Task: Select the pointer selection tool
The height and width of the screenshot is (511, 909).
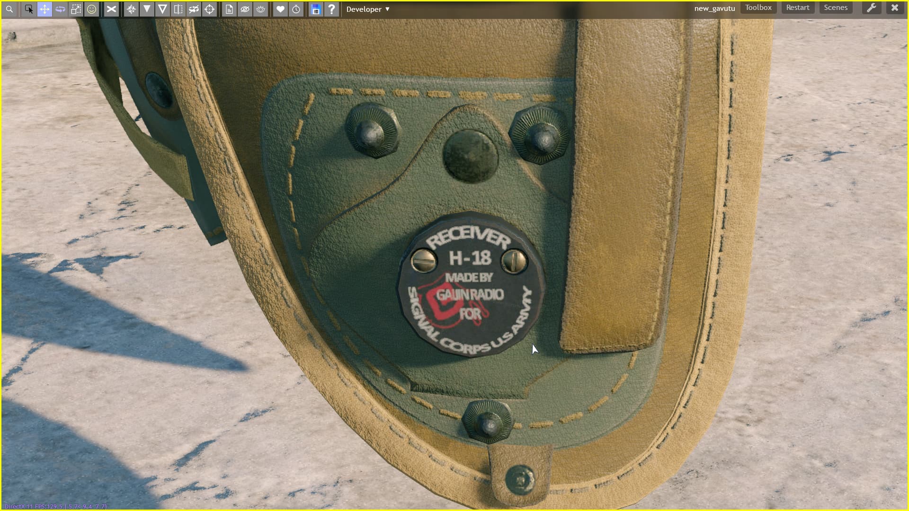Action: tap(29, 9)
